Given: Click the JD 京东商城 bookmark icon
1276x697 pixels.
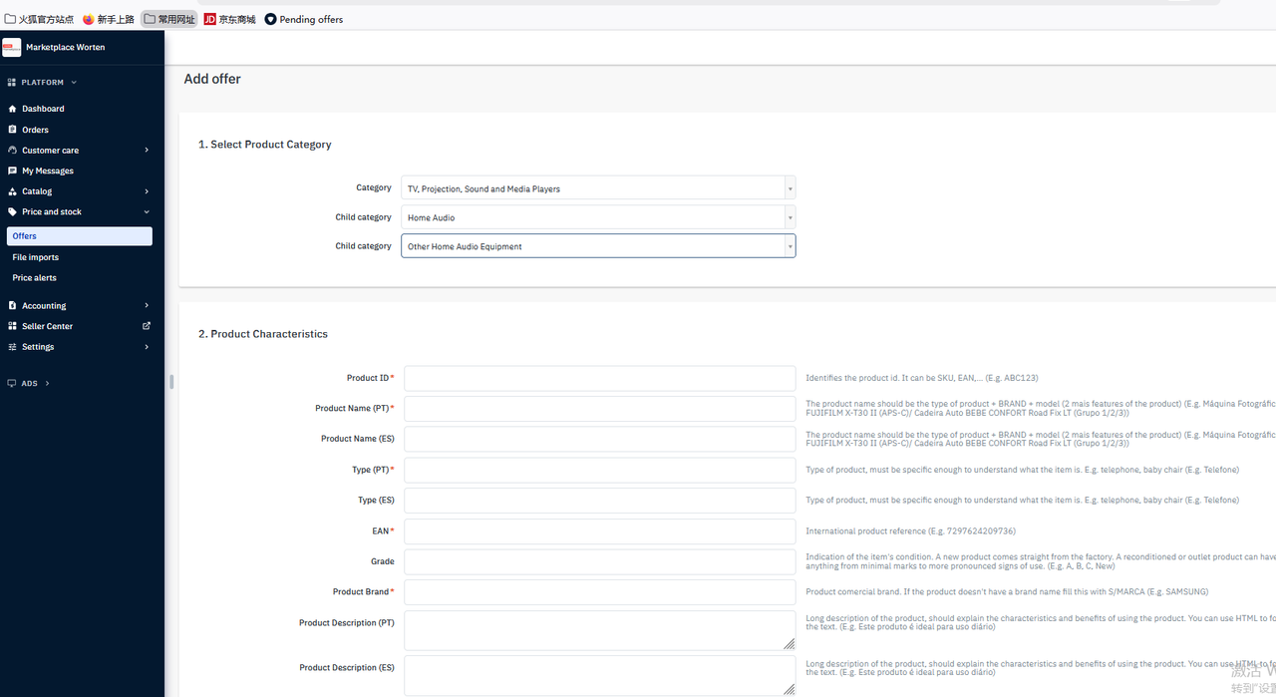Looking at the screenshot, I should point(210,19).
